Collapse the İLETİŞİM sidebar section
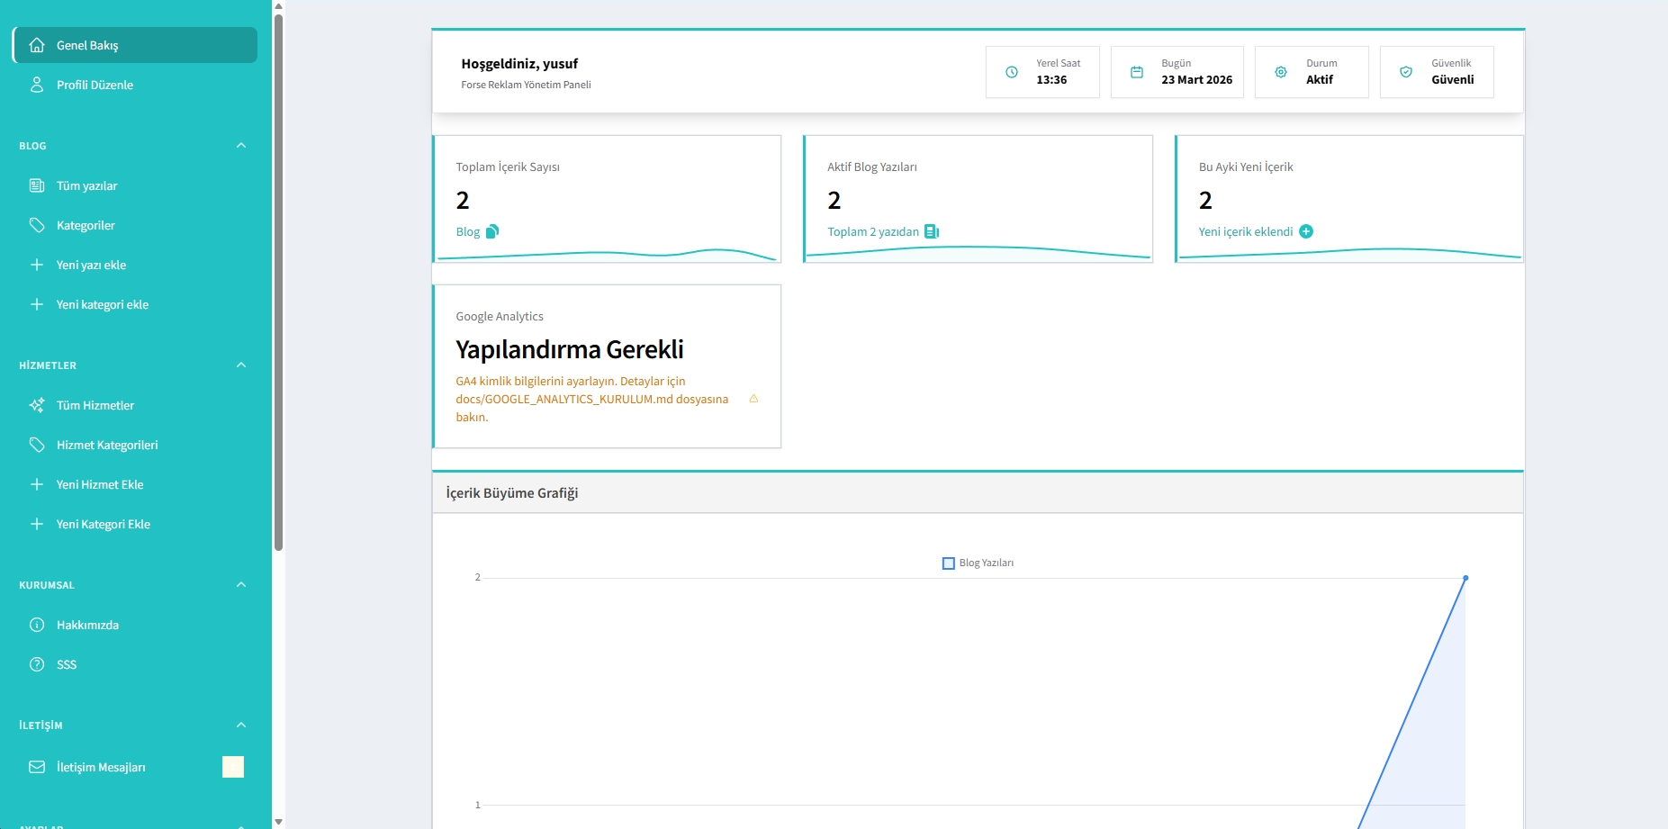The width and height of the screenshot is (1668, 829). [240, 725]
